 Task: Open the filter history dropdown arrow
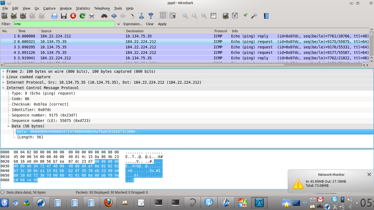tap(119, 24)
